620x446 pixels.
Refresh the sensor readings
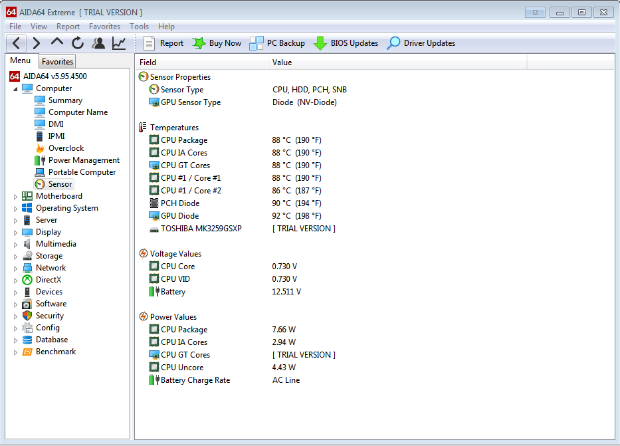point(78,43)
